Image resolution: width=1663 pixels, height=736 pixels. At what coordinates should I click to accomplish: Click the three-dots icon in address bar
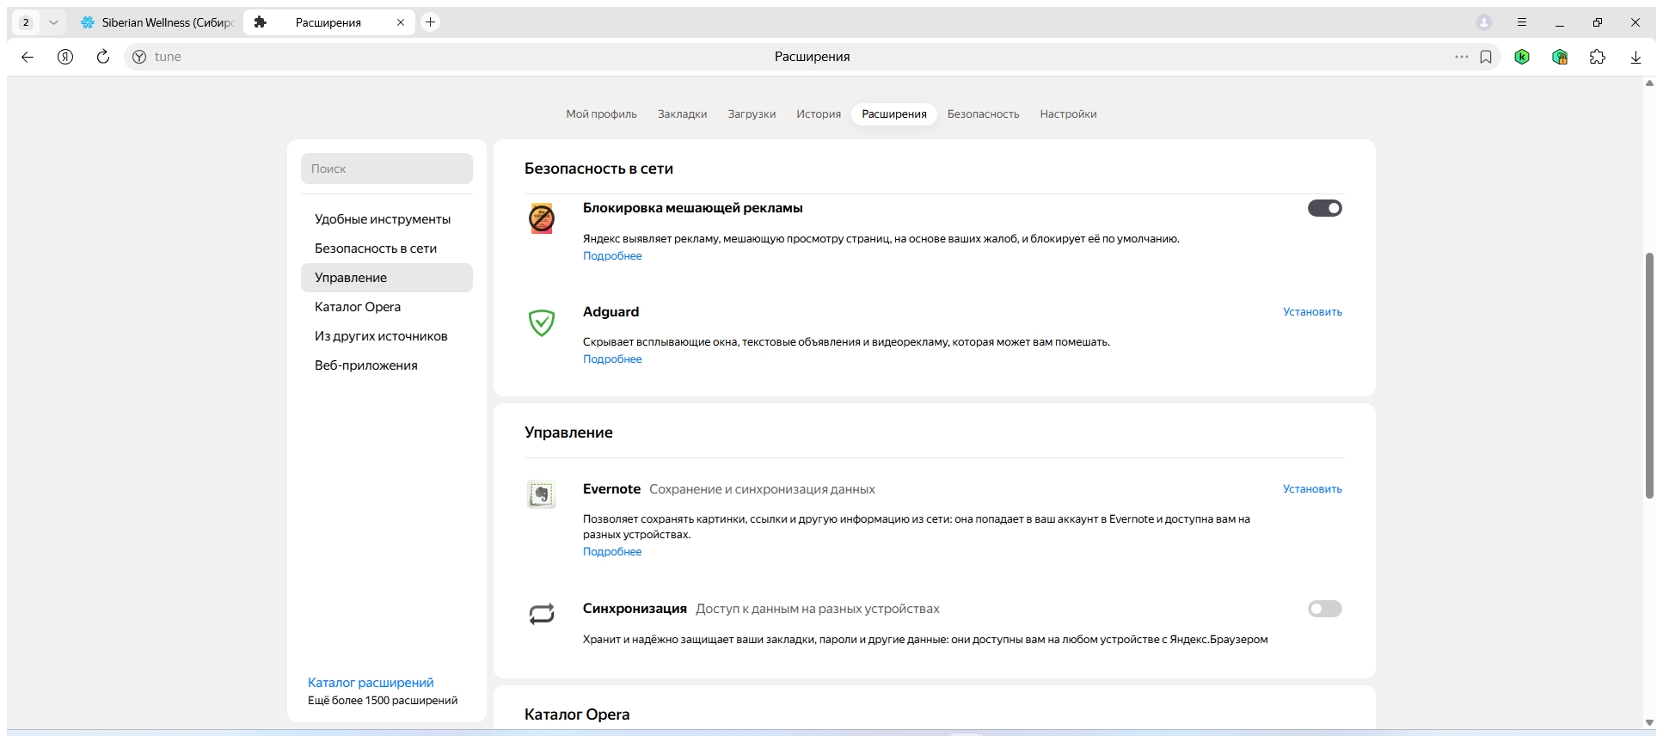coord(1462,57)
